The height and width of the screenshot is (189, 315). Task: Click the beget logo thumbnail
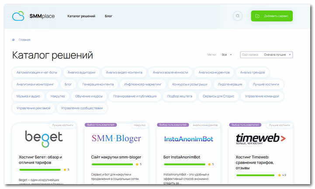click(44, 139)
